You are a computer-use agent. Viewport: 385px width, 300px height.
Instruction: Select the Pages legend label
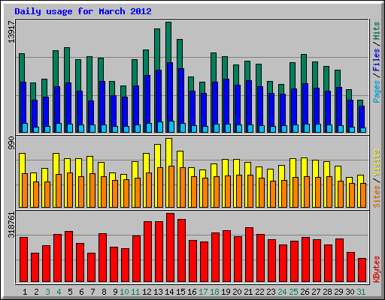pos(377,91)
